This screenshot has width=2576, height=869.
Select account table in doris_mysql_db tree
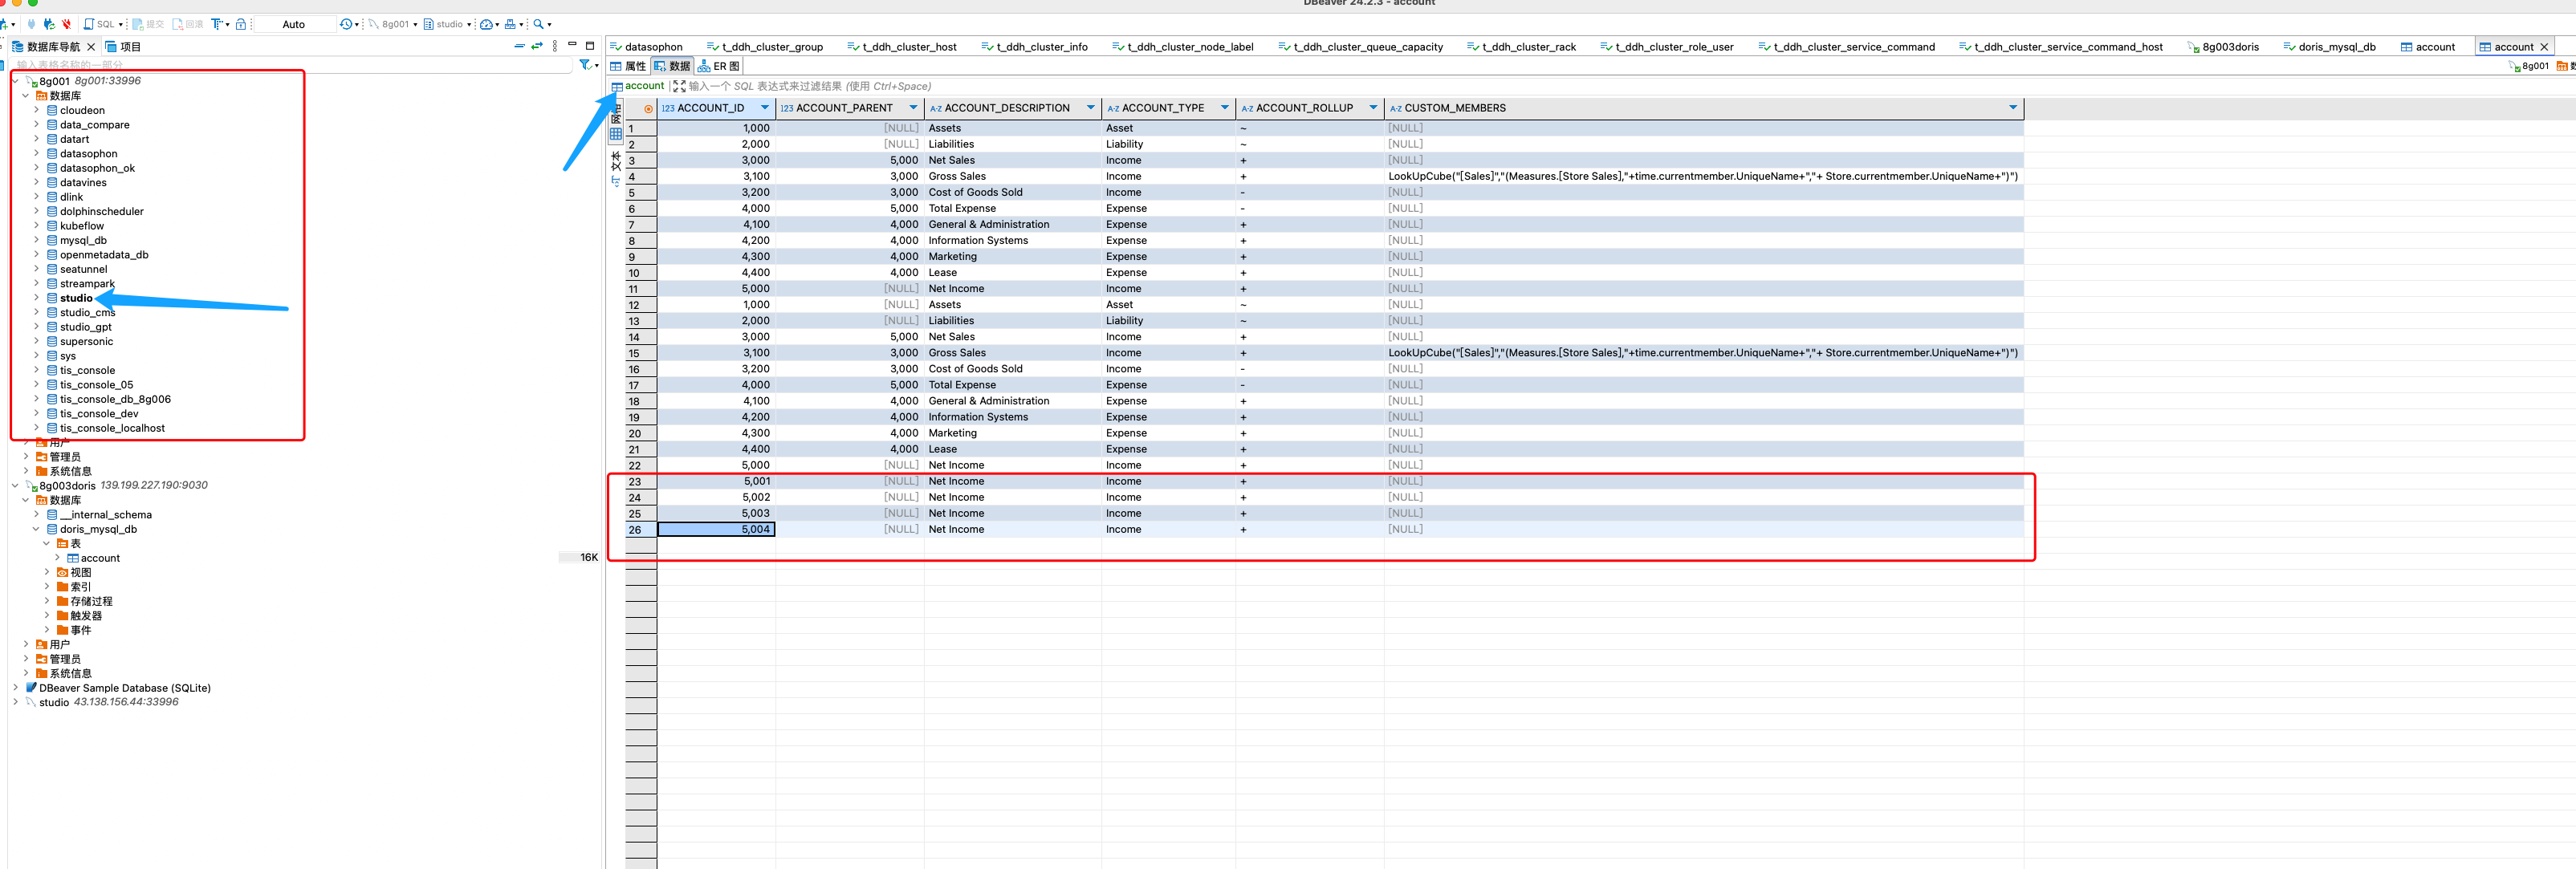tap(100, 558)
